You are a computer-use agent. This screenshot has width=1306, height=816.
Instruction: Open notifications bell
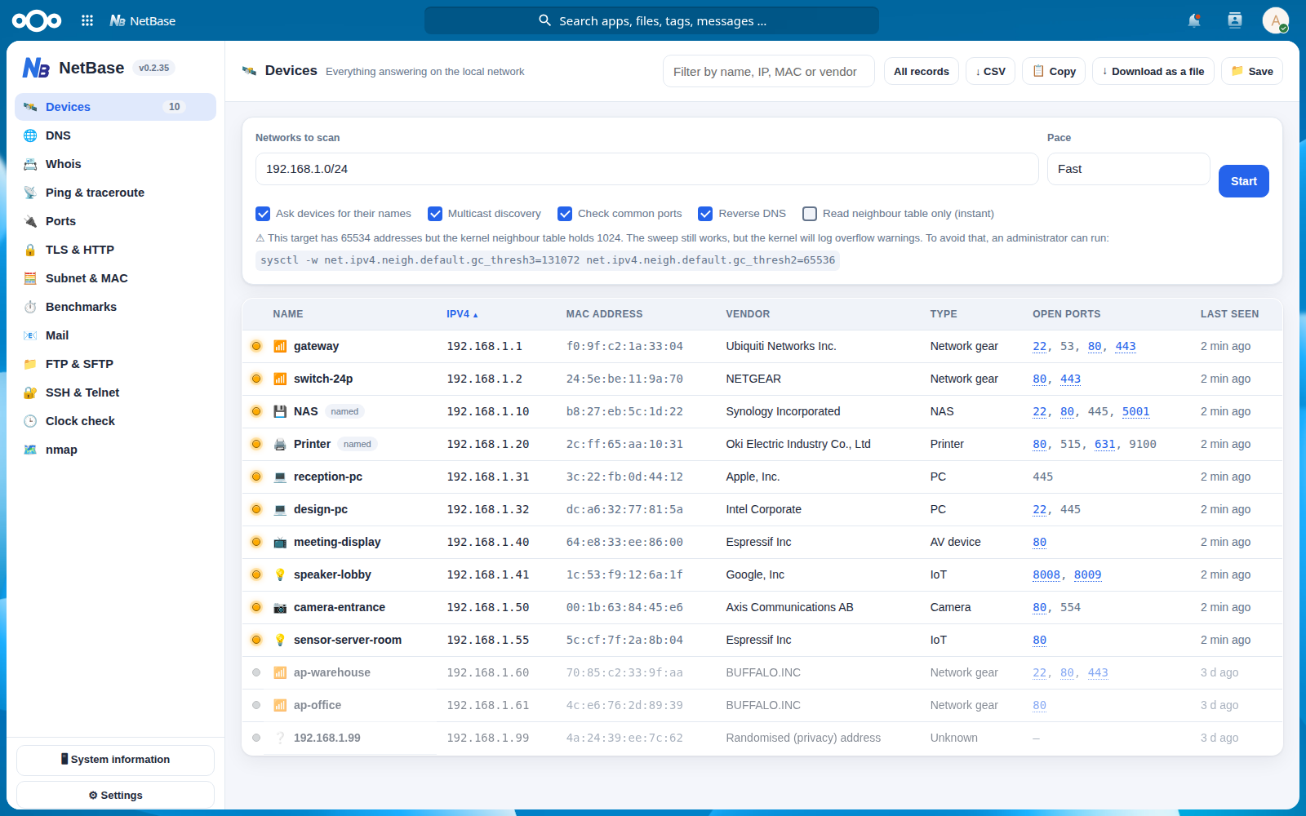click(x=1194, y=20)
